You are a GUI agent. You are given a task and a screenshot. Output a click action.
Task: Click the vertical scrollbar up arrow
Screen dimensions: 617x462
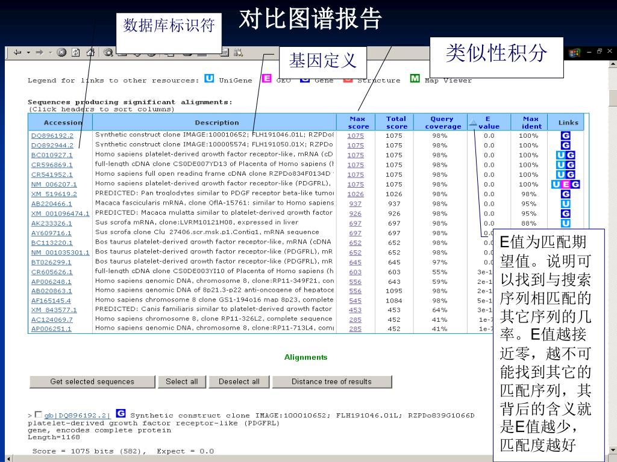613,64
